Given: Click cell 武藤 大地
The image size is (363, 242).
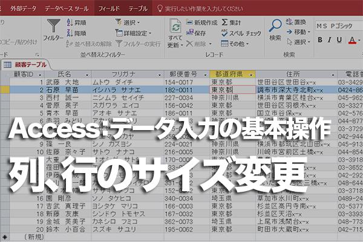Looking at the screenshot, I should (68, 82).
